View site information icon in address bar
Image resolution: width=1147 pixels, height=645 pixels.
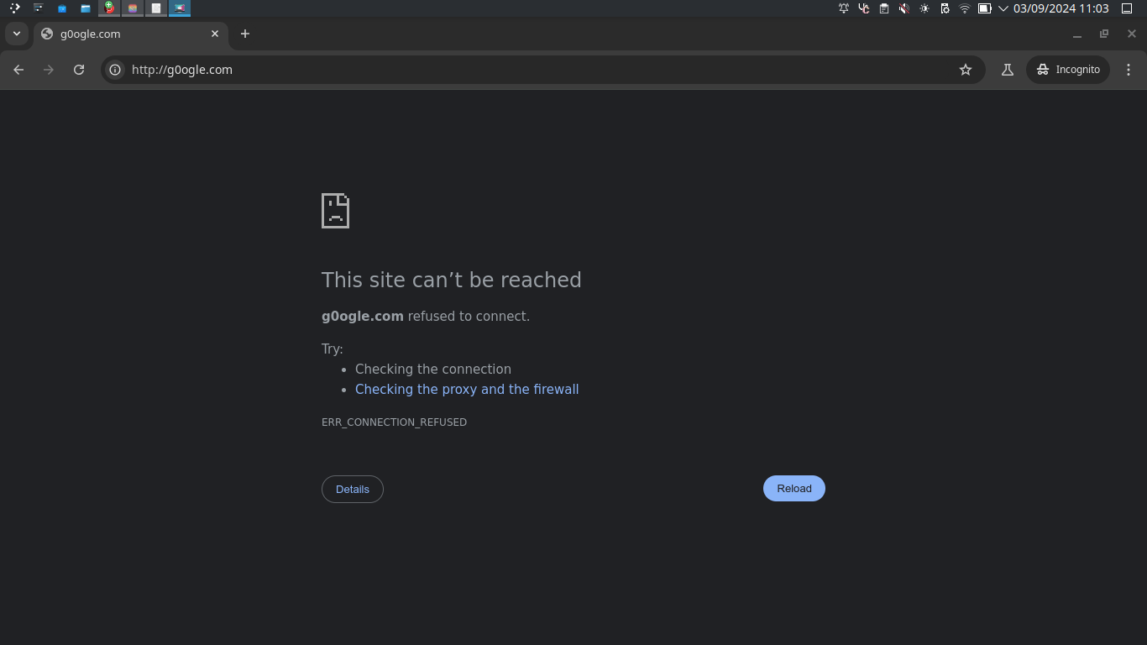coord(116,70)
